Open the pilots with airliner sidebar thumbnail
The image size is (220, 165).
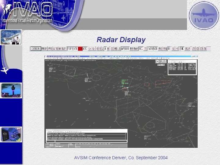(x=11, y=37)
